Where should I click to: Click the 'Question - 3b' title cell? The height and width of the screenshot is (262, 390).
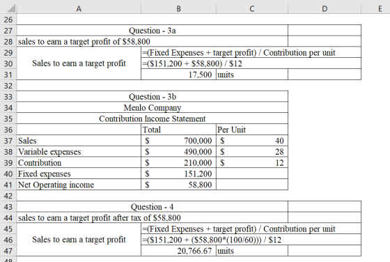(153, 97)
